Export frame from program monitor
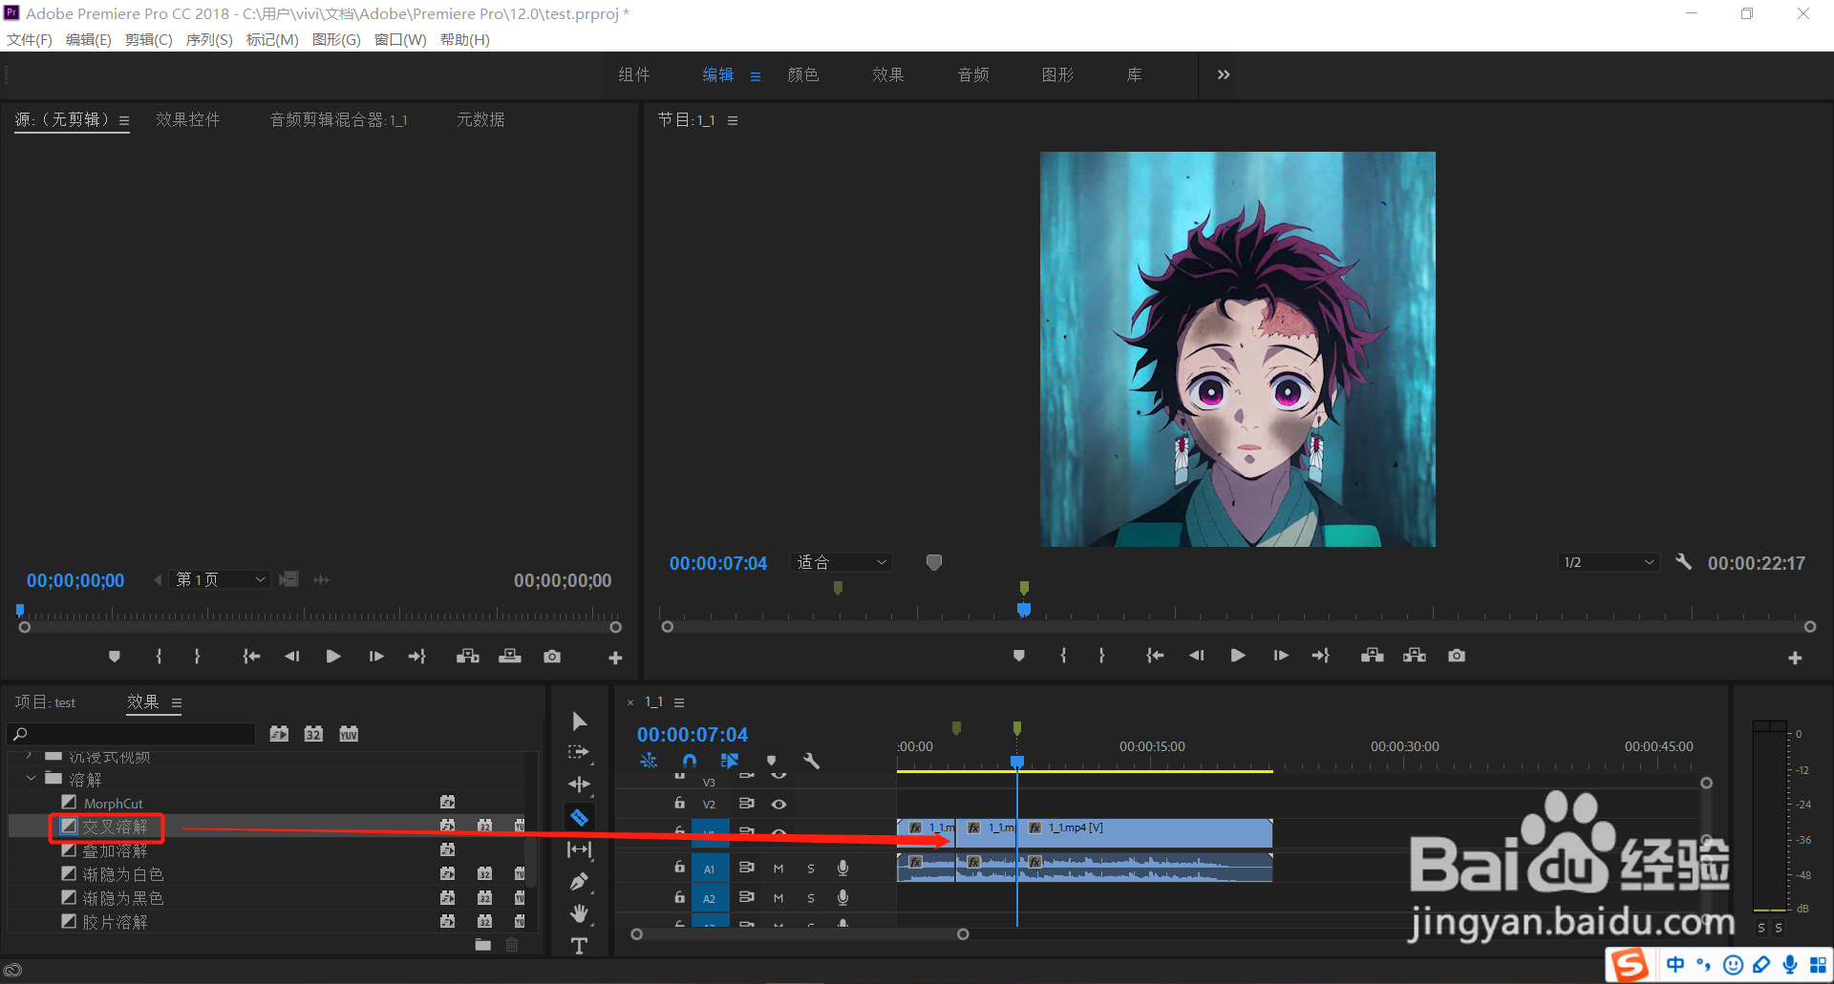Image resolution: width=1834 pixels, height=984 pixels. (x=1457, y=656)
